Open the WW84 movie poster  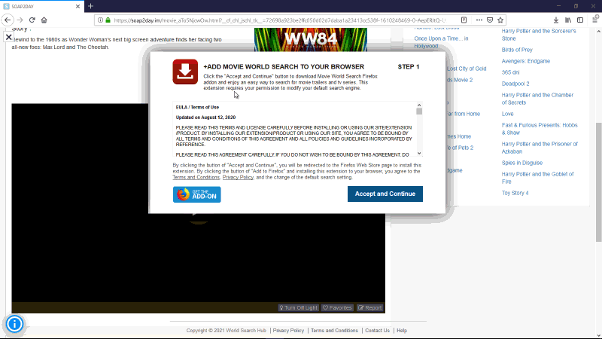(x=311, y=39)
